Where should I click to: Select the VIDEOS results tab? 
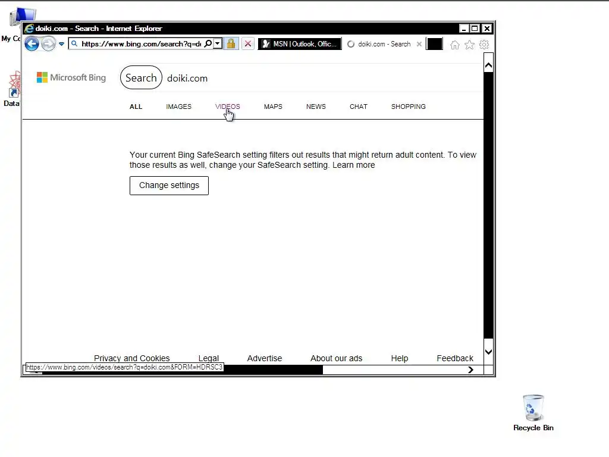point(228,107)
